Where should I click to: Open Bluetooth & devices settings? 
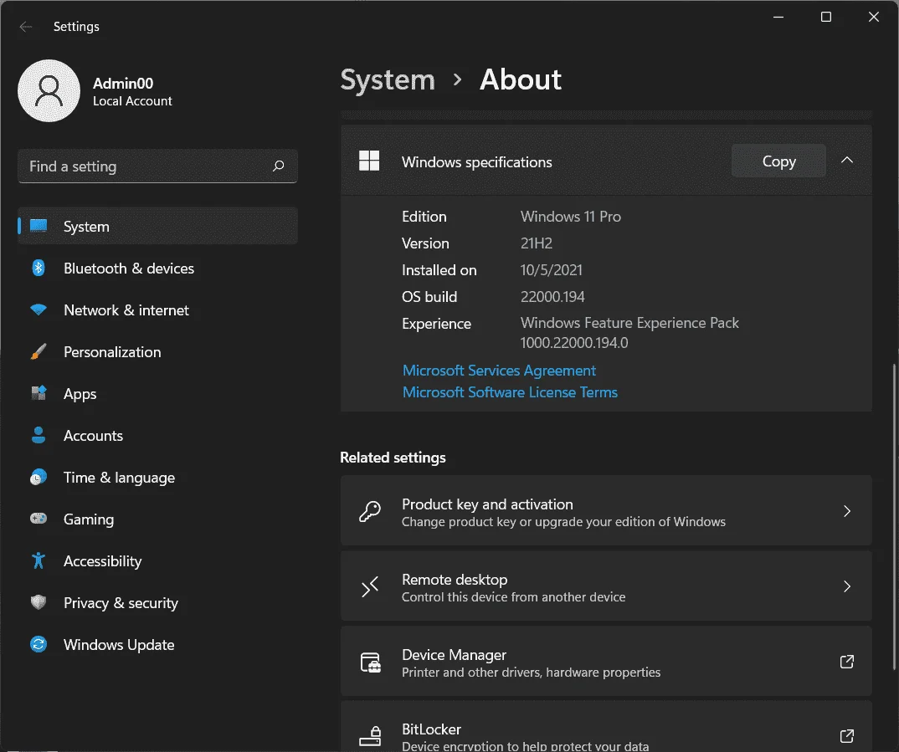[x=157, y=268]
